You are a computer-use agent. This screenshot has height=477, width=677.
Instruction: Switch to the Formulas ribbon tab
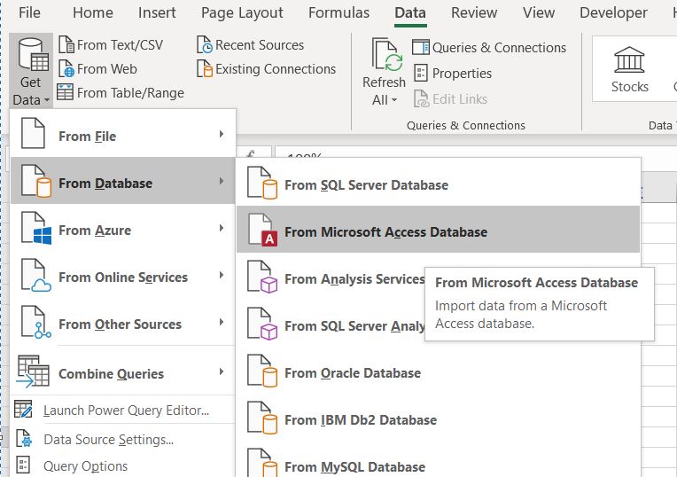[338, 13]
